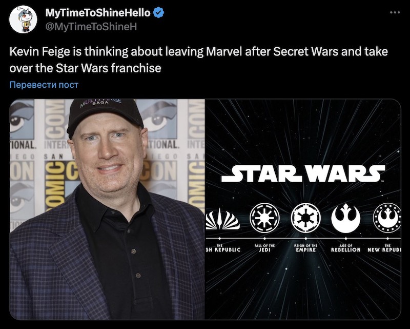Click the "Fall of the Jedi" label
The width and height of the screenshot is (410, 329).
[264, 248]
